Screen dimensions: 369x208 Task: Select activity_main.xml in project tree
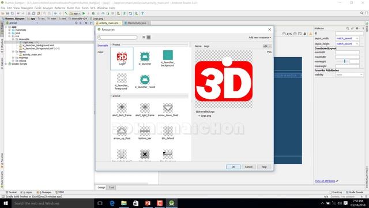[30, 54]
